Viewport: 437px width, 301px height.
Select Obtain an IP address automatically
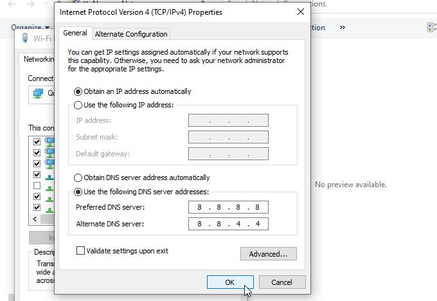tap(79, 91)
